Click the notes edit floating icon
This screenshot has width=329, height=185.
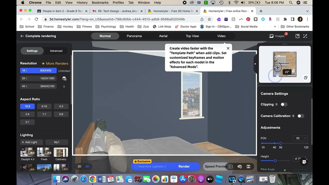coord(304,162)
